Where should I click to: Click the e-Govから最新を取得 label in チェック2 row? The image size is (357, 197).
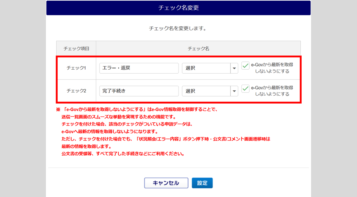click(272, 91)
